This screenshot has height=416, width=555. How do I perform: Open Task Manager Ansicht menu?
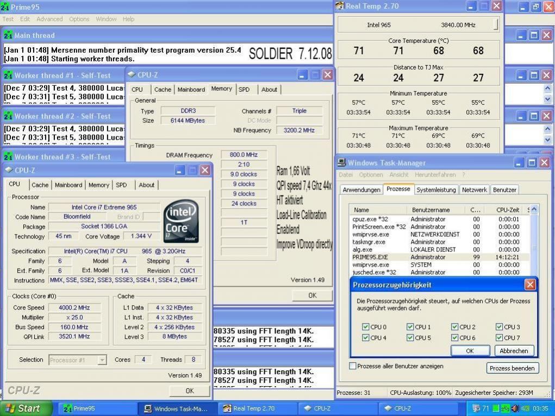[399, 175]
